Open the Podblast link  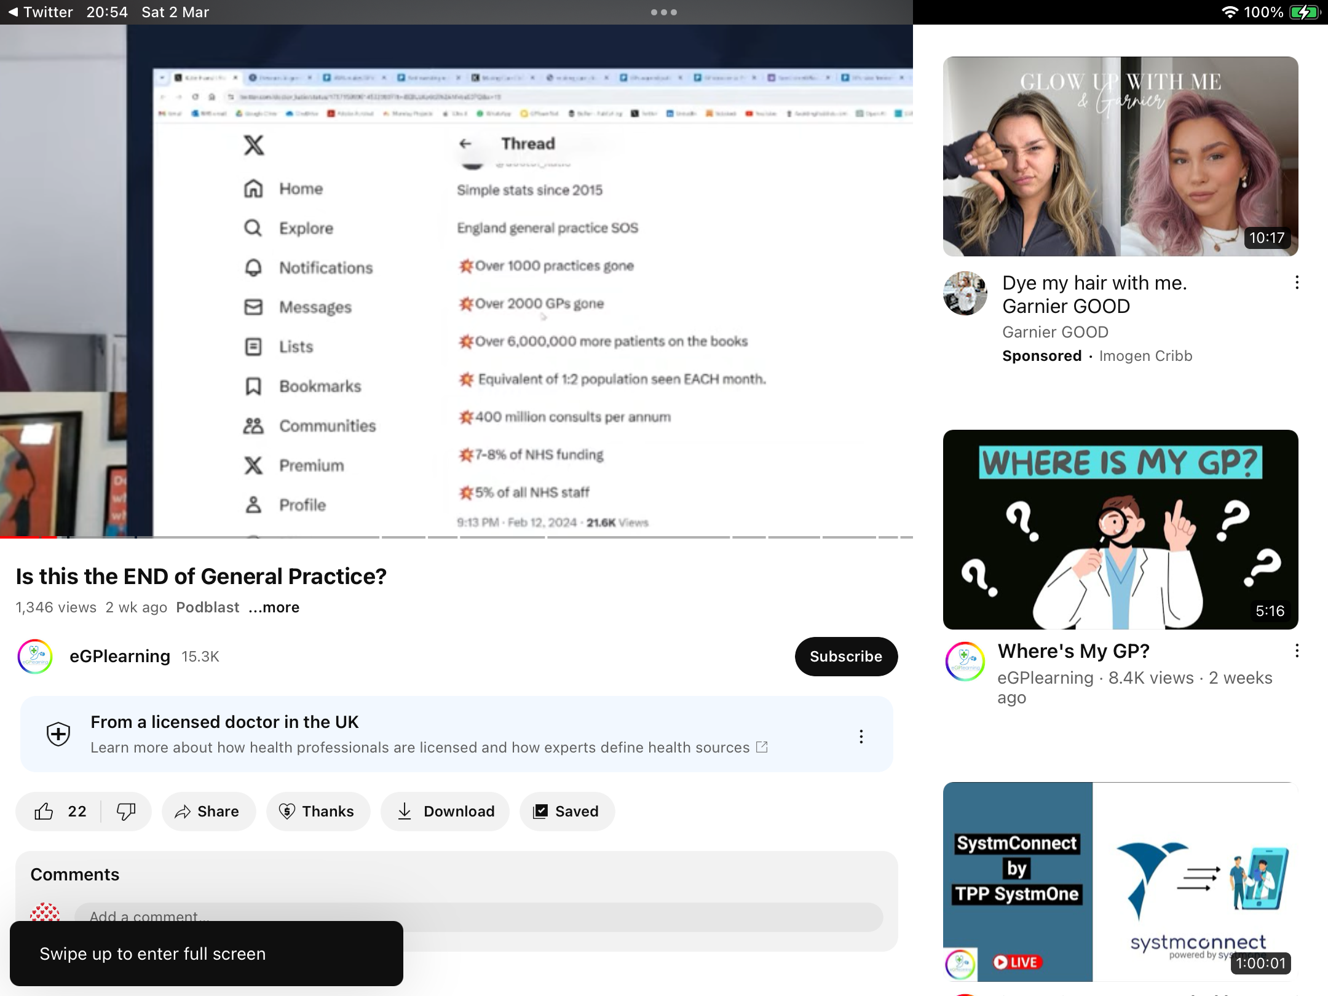pyautogui.click(x=207, y=607)
